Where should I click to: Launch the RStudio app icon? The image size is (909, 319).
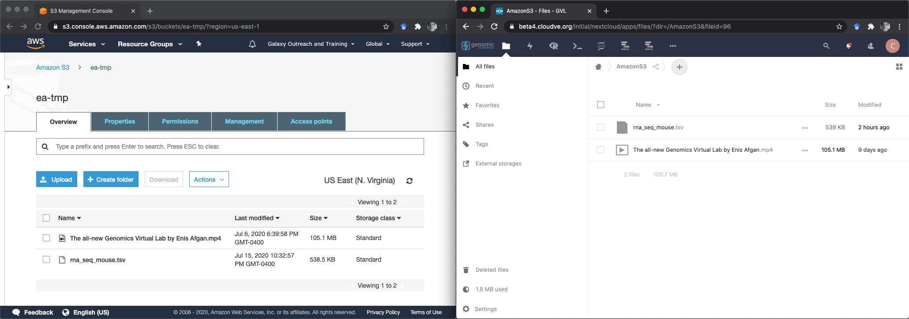pos(554,46)
